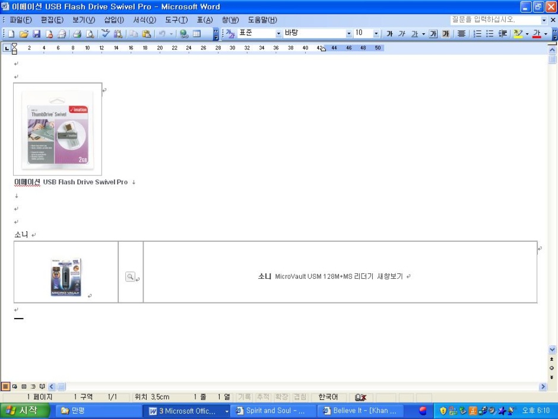Switch to Print Layout view
This screenshot has width=558, height=419.
(x=24, y=386)
